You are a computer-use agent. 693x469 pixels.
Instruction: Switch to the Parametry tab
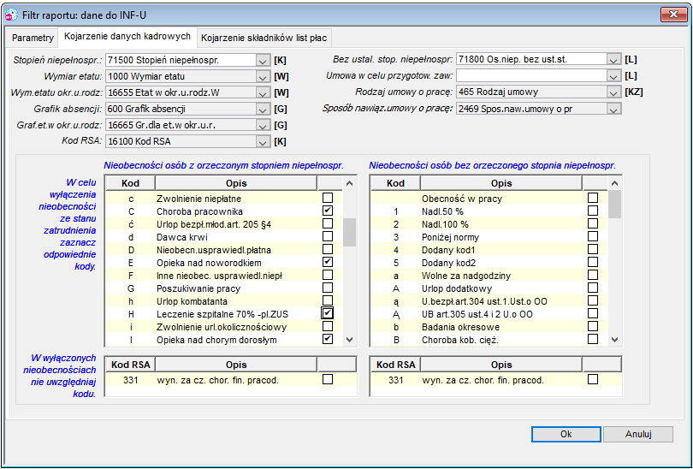pos(33,38)
